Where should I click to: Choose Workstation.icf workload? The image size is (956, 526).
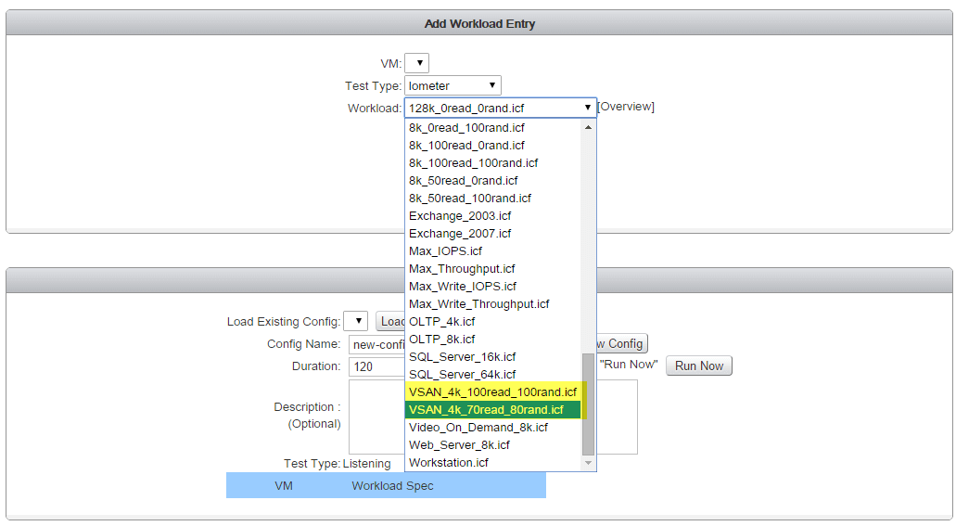494,463
